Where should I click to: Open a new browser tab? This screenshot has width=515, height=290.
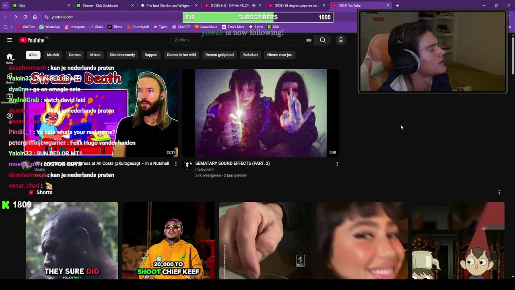(x=397, y=5)
